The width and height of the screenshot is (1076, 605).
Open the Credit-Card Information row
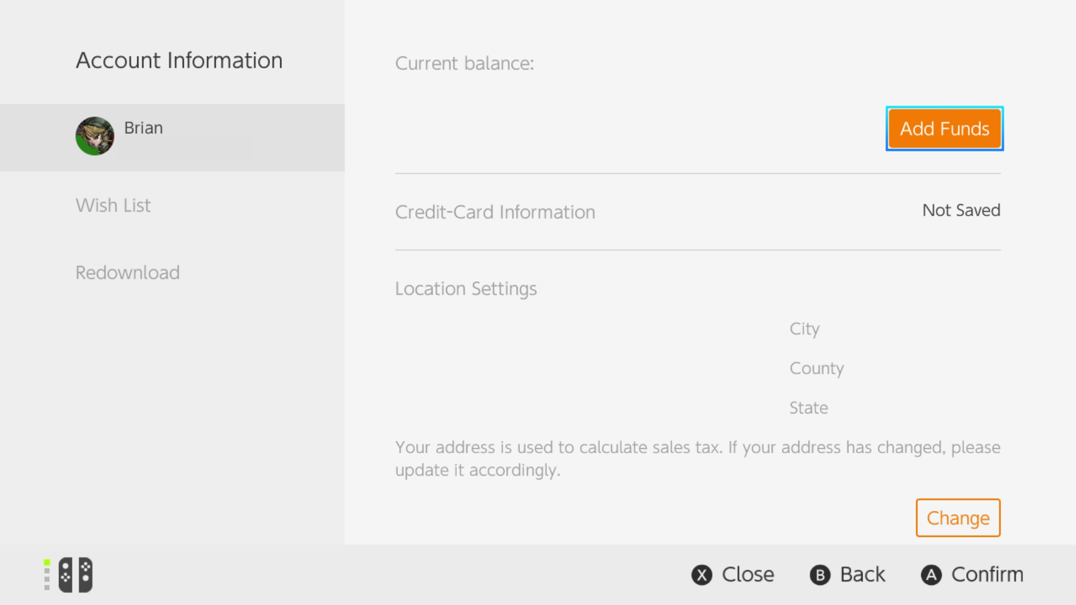coord(495,212)
